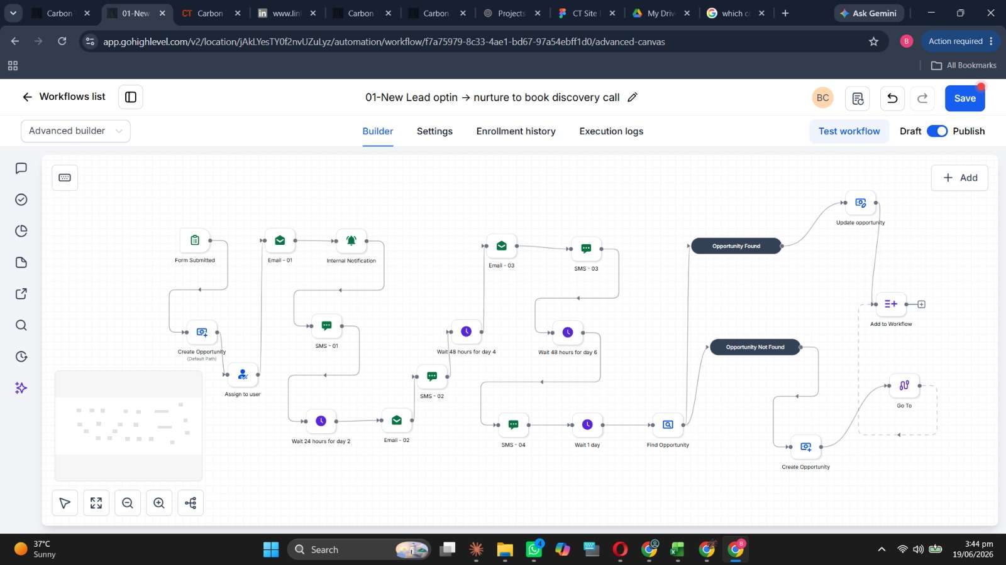Click the Go To node icon

tap(904, 385)
